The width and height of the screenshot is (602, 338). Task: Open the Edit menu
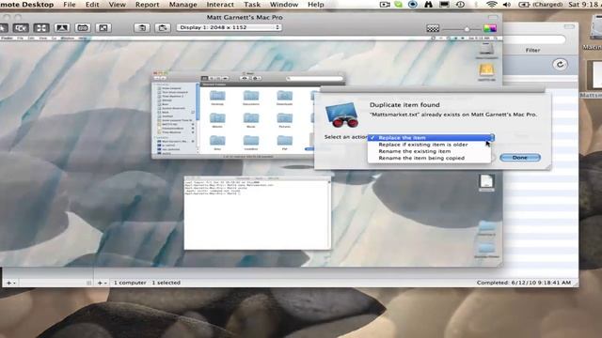tap(92, 5)
